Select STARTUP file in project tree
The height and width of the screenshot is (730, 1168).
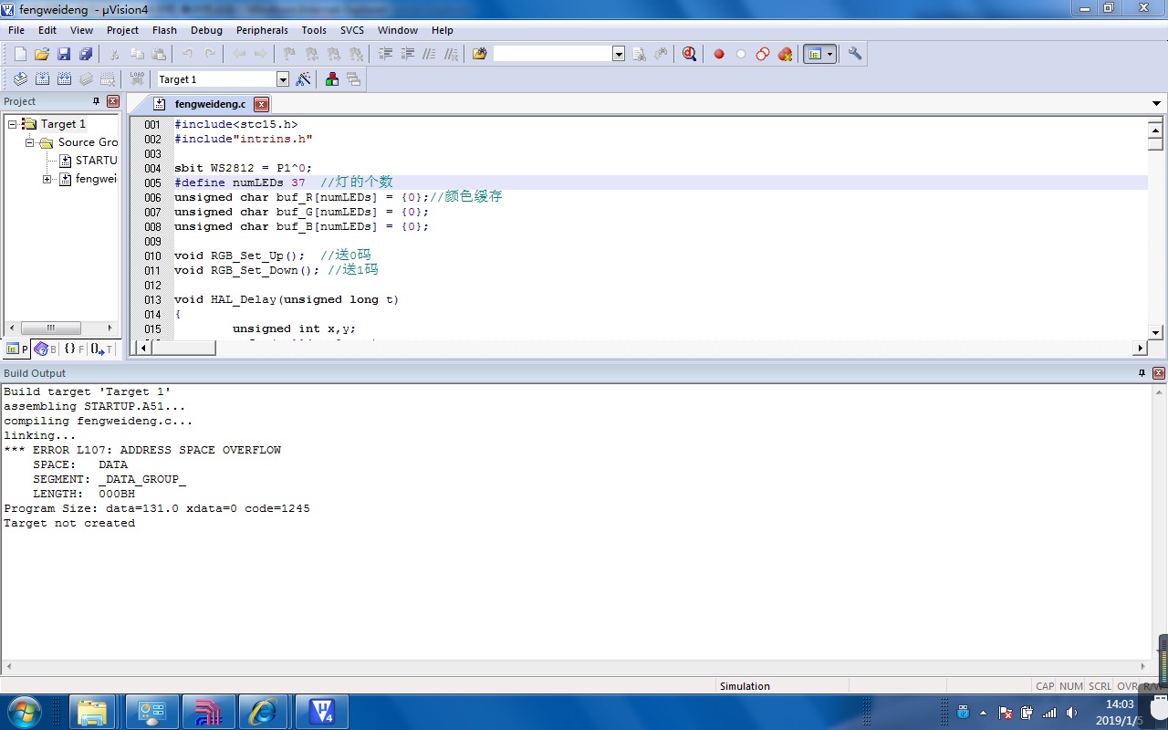(89, 161)
